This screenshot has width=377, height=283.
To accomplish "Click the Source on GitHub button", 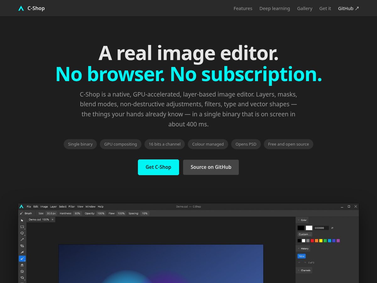I will coord(211,167).
